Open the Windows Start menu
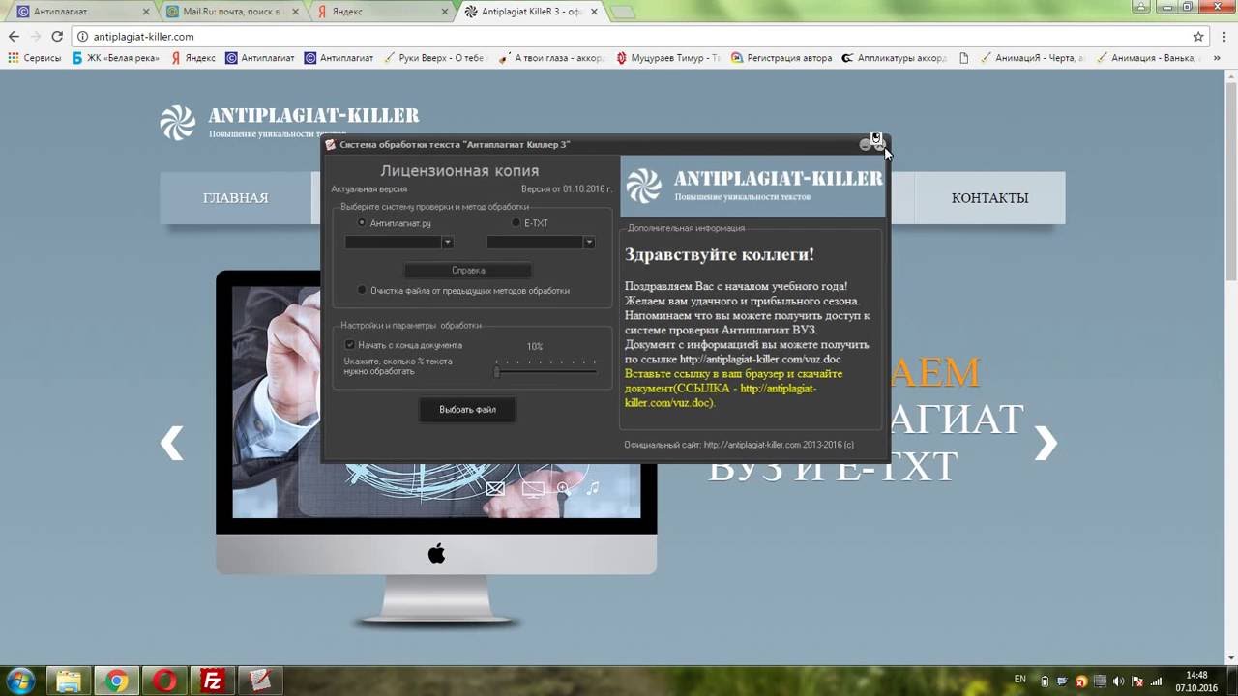The width and height of the screenshot is (1238, 696). (20, 681)
